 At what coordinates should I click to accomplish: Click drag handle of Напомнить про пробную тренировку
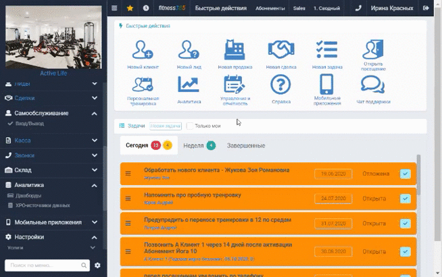pos(128,199)
